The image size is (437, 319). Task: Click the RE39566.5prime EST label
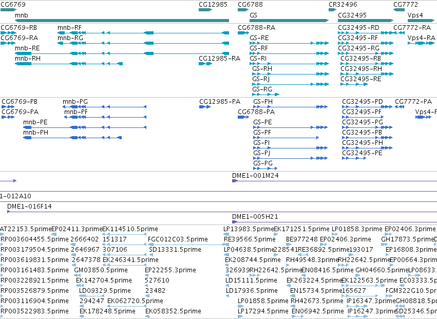250,239
